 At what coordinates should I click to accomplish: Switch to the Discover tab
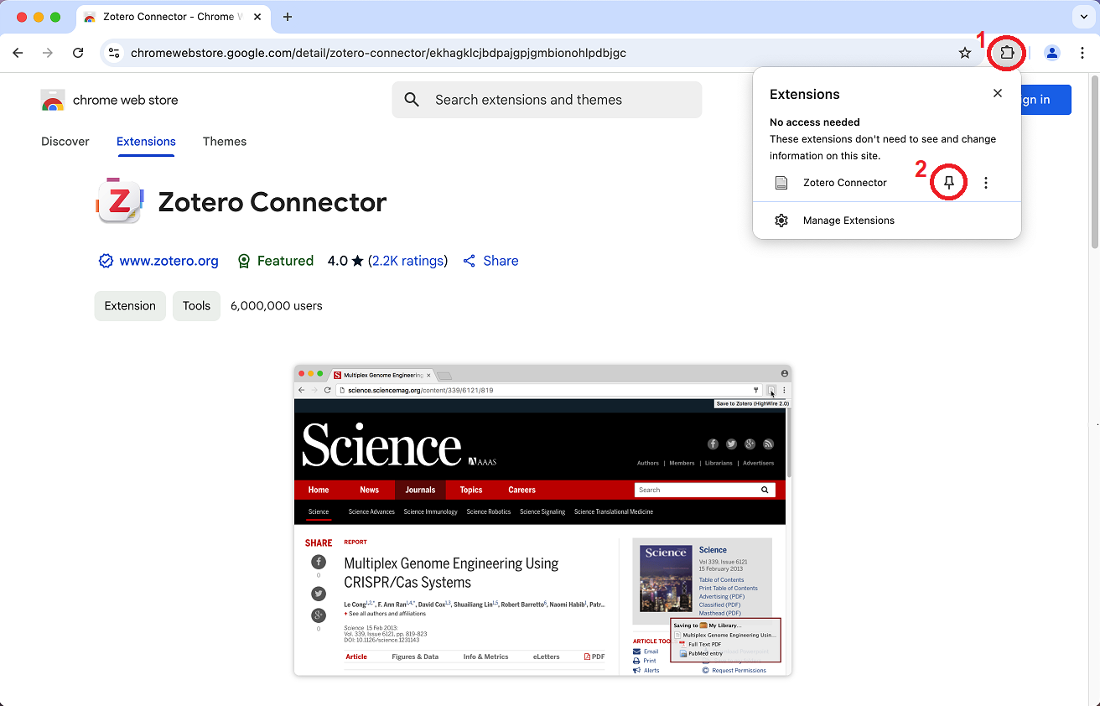(65, 142)
